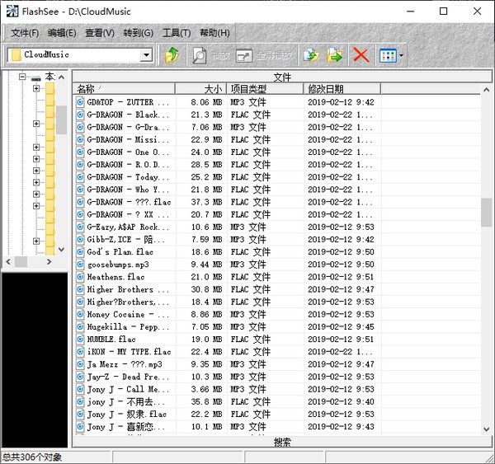Expand the first folder under the drive
This screenshot has height=464, width=495.
[x=36, y=89]
